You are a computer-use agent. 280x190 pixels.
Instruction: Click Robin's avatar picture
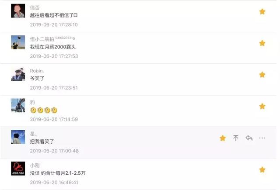[x=18, y=74]
